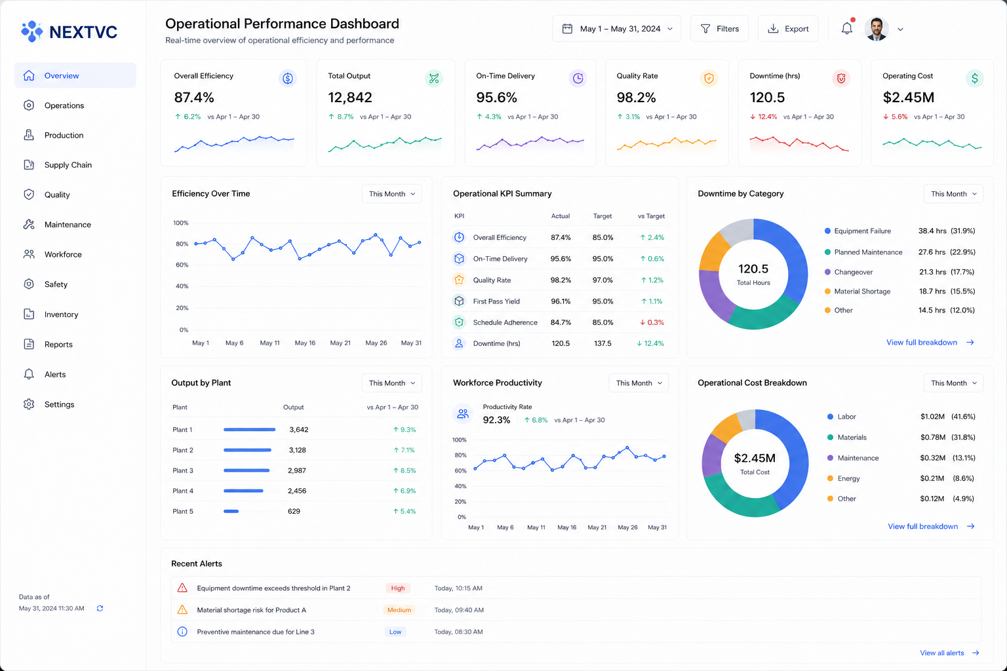Click the First Pass Yield row icon

[459, 301]
